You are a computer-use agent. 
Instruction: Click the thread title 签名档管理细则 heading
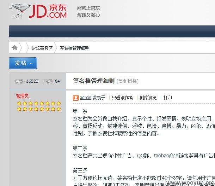(94, 81)
